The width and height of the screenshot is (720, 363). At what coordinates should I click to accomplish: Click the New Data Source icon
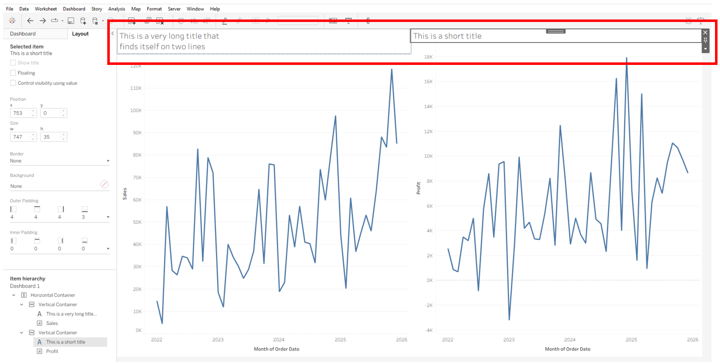coord(83,20)
